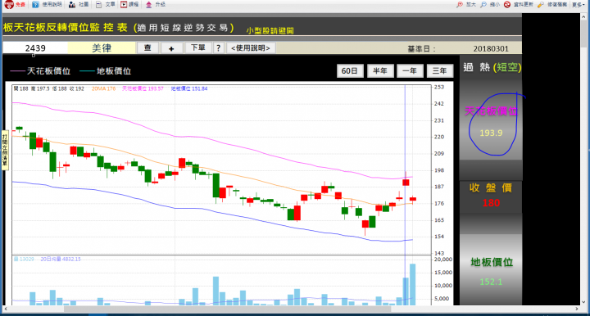Click the ceiling price value 193.9
Image resolution: width=590 pixels, height=316 pixels.
pos(491,133)
